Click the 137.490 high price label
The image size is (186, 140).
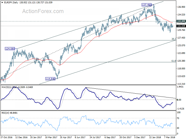(147, 5)
